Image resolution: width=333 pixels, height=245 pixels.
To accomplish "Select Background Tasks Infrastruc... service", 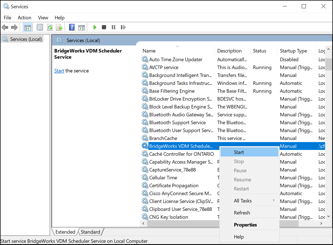I will (233, 83).
